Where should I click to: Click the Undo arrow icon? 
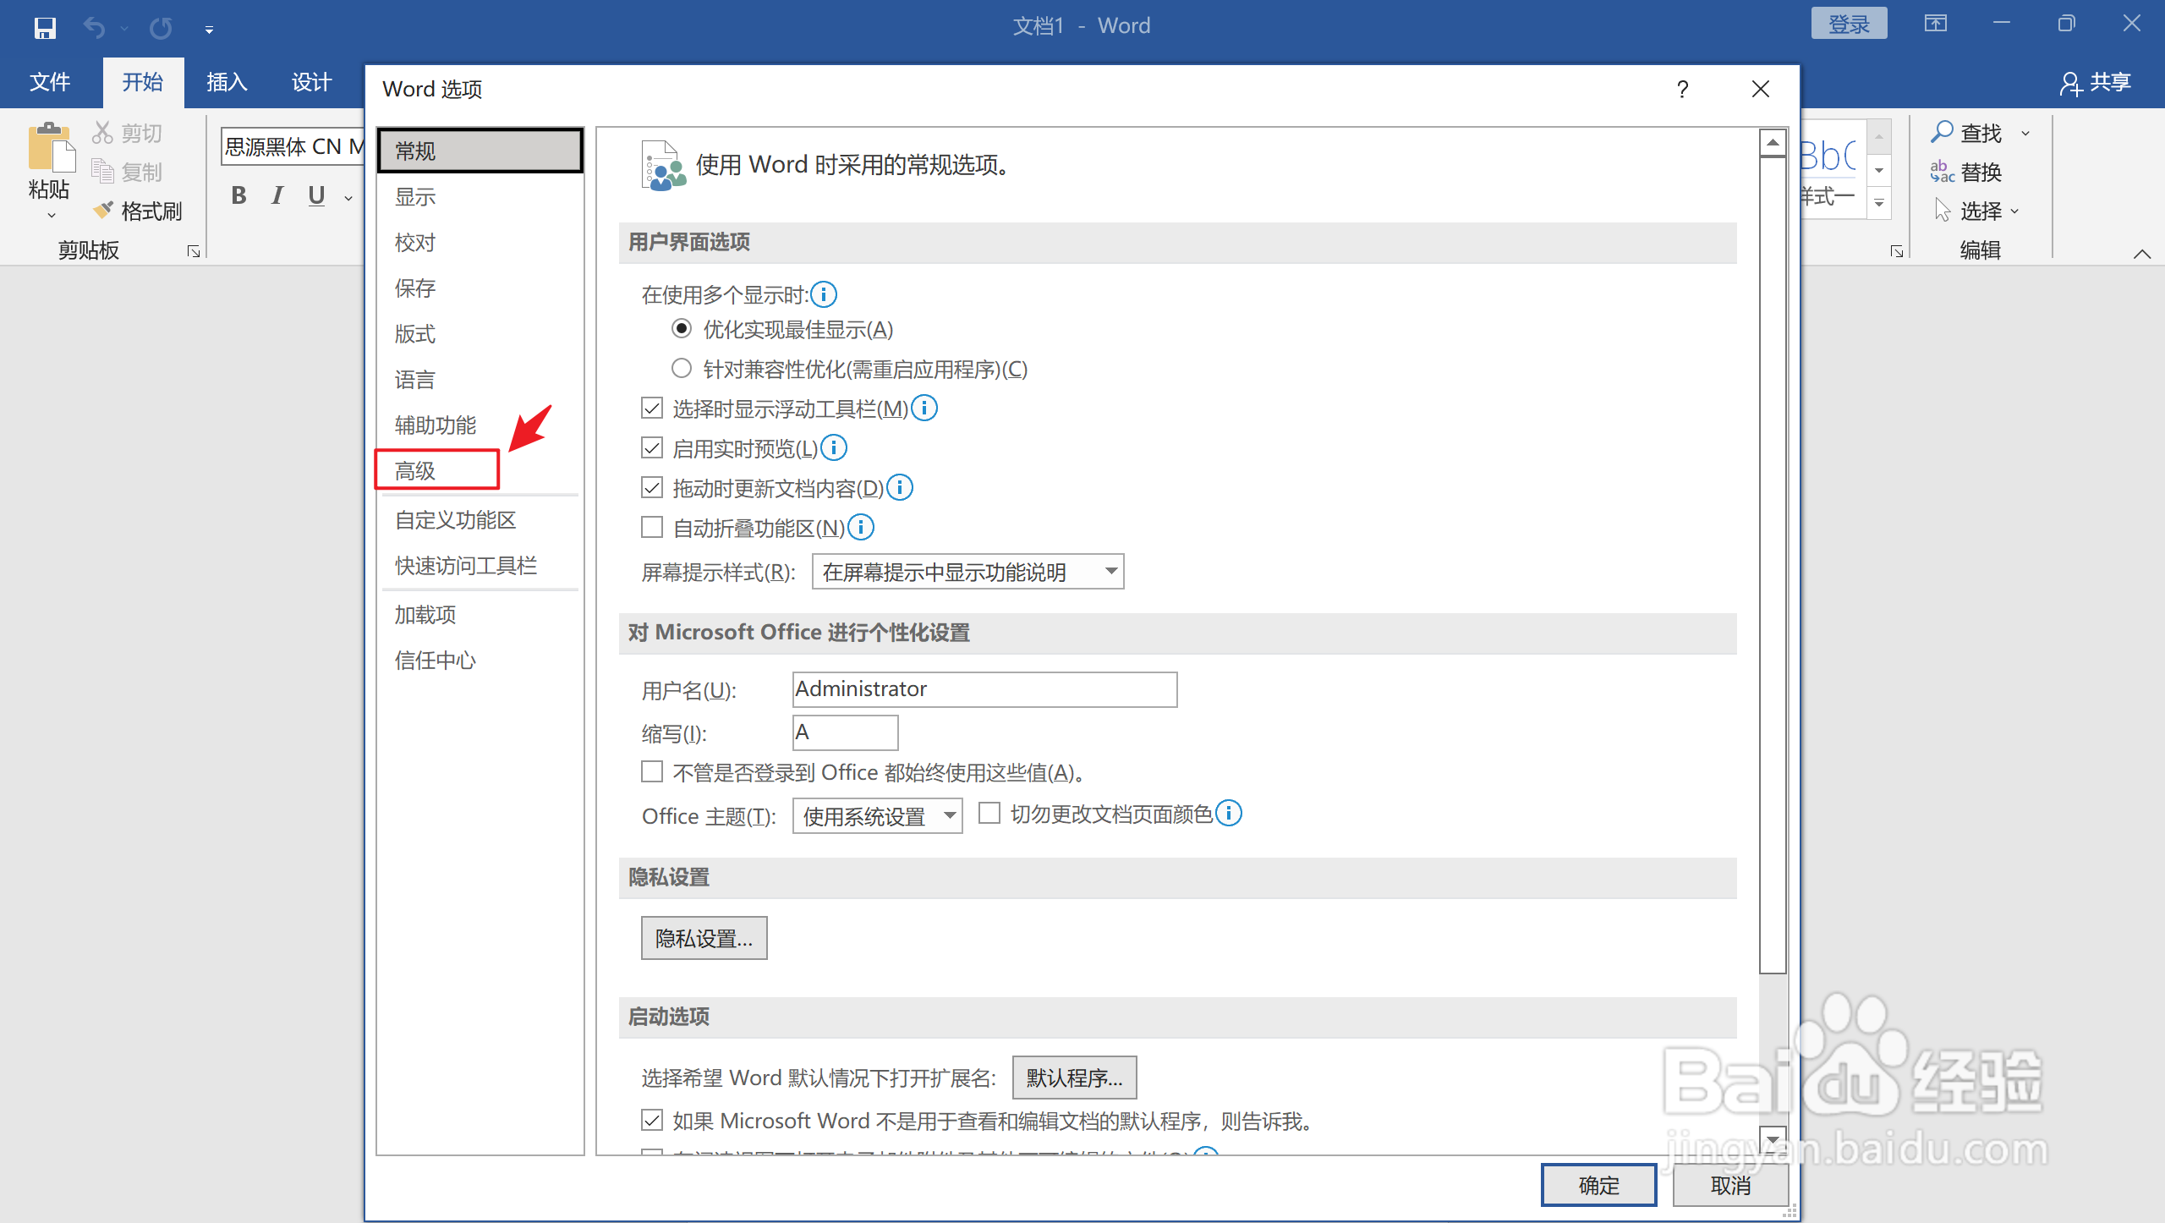[x=94, y=28]
